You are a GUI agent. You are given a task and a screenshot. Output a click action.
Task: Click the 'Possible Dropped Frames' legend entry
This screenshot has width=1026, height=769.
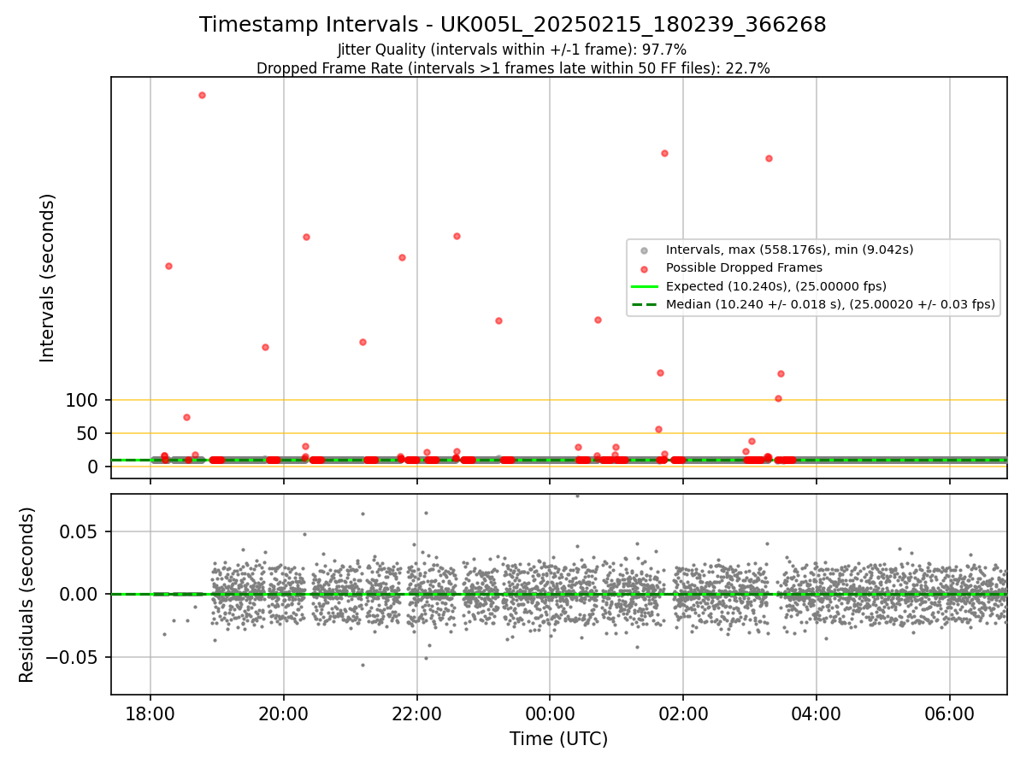(x=743, y=267)
